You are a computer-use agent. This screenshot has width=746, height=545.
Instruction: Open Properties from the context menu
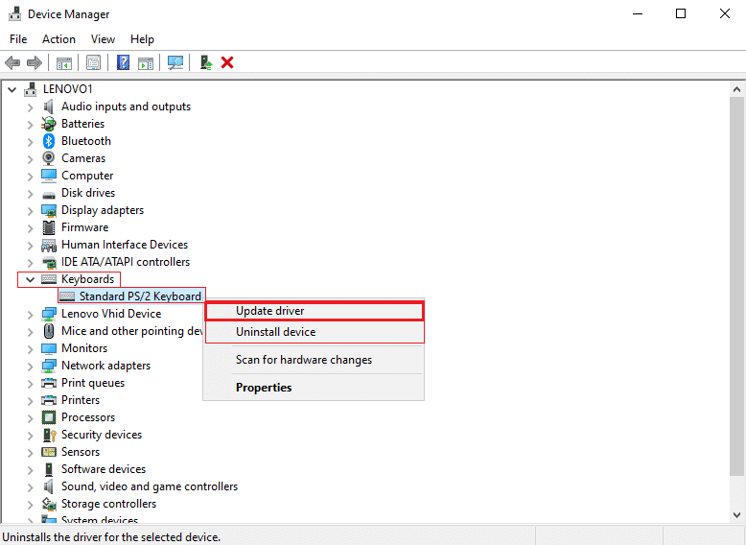[x=314, y=388]
